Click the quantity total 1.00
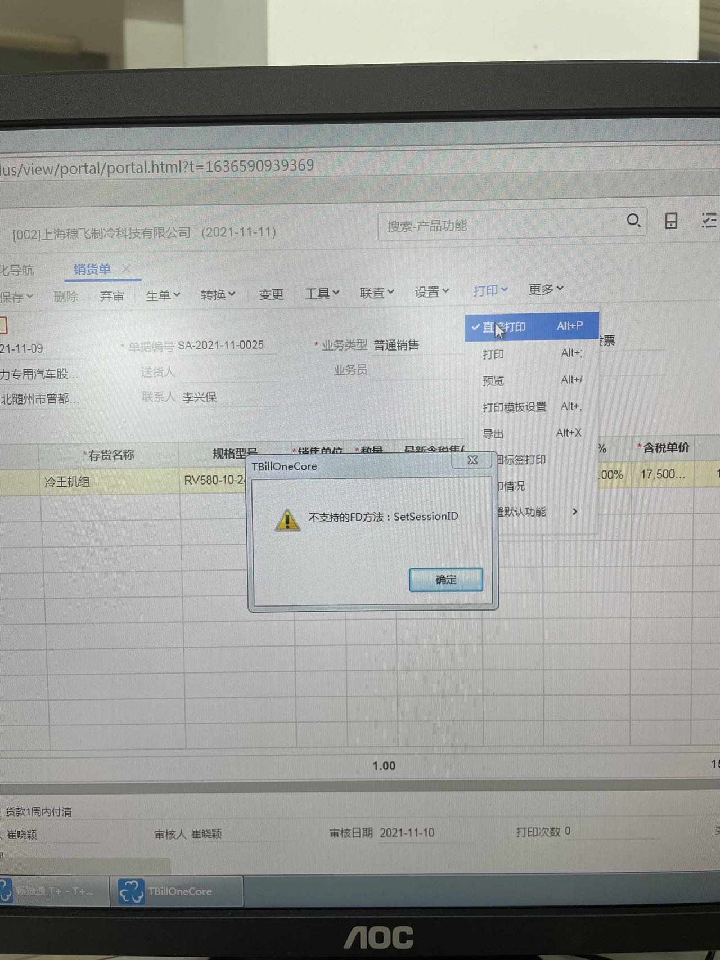 pos(384,766)
